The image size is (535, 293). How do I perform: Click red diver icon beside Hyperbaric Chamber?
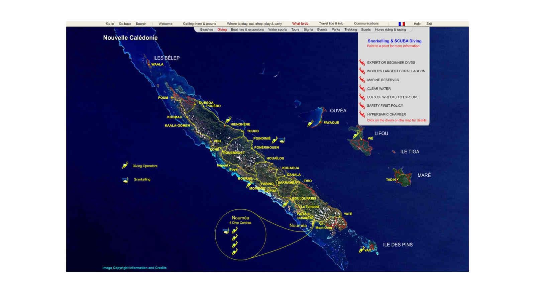(x=362, y=114)
